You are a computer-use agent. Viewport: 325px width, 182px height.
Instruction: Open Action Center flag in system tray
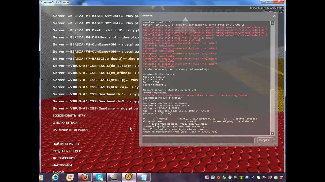click(x=264, y=177)
